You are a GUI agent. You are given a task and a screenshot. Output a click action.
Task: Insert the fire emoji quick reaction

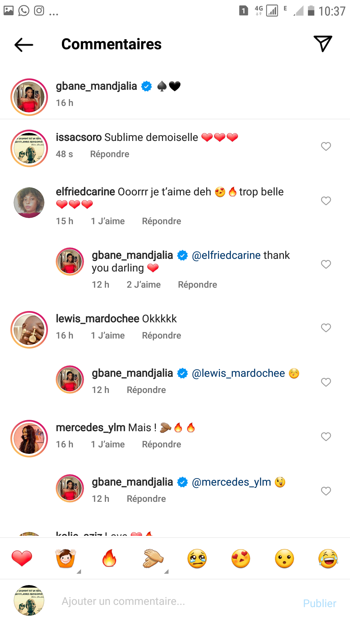[x=110, y=558]
